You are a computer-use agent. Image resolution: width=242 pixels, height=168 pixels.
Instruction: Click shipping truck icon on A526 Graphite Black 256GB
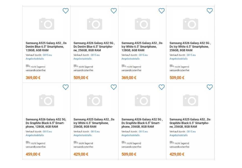(124, 142)
